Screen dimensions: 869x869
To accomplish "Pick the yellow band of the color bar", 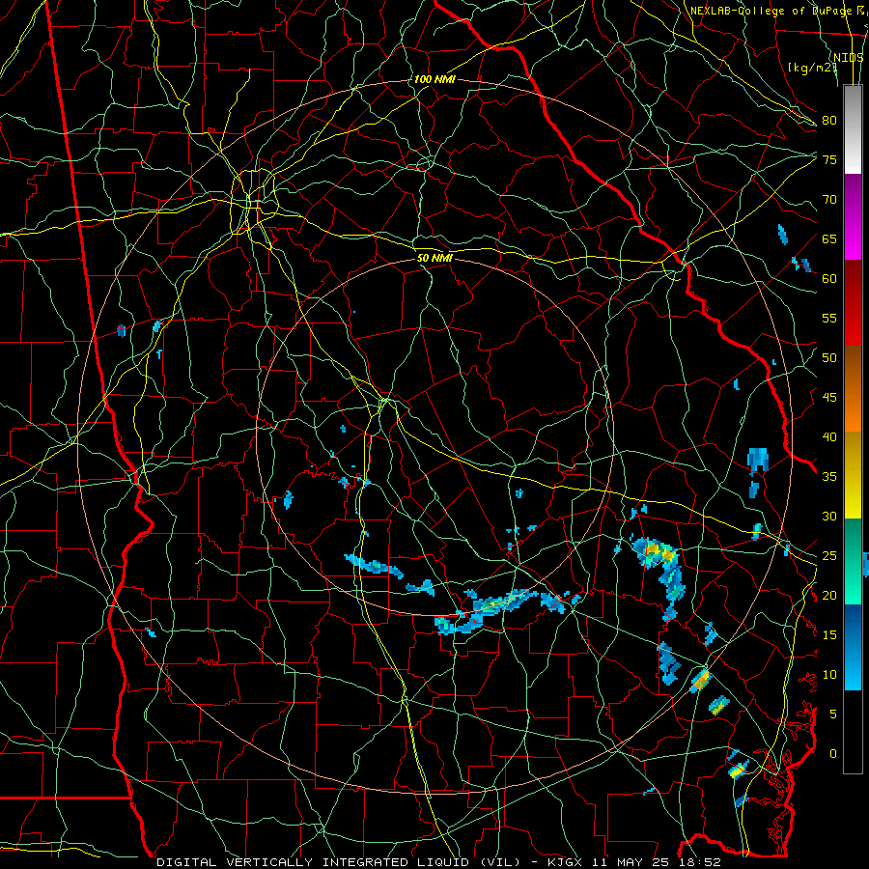I will click(853, 475).
